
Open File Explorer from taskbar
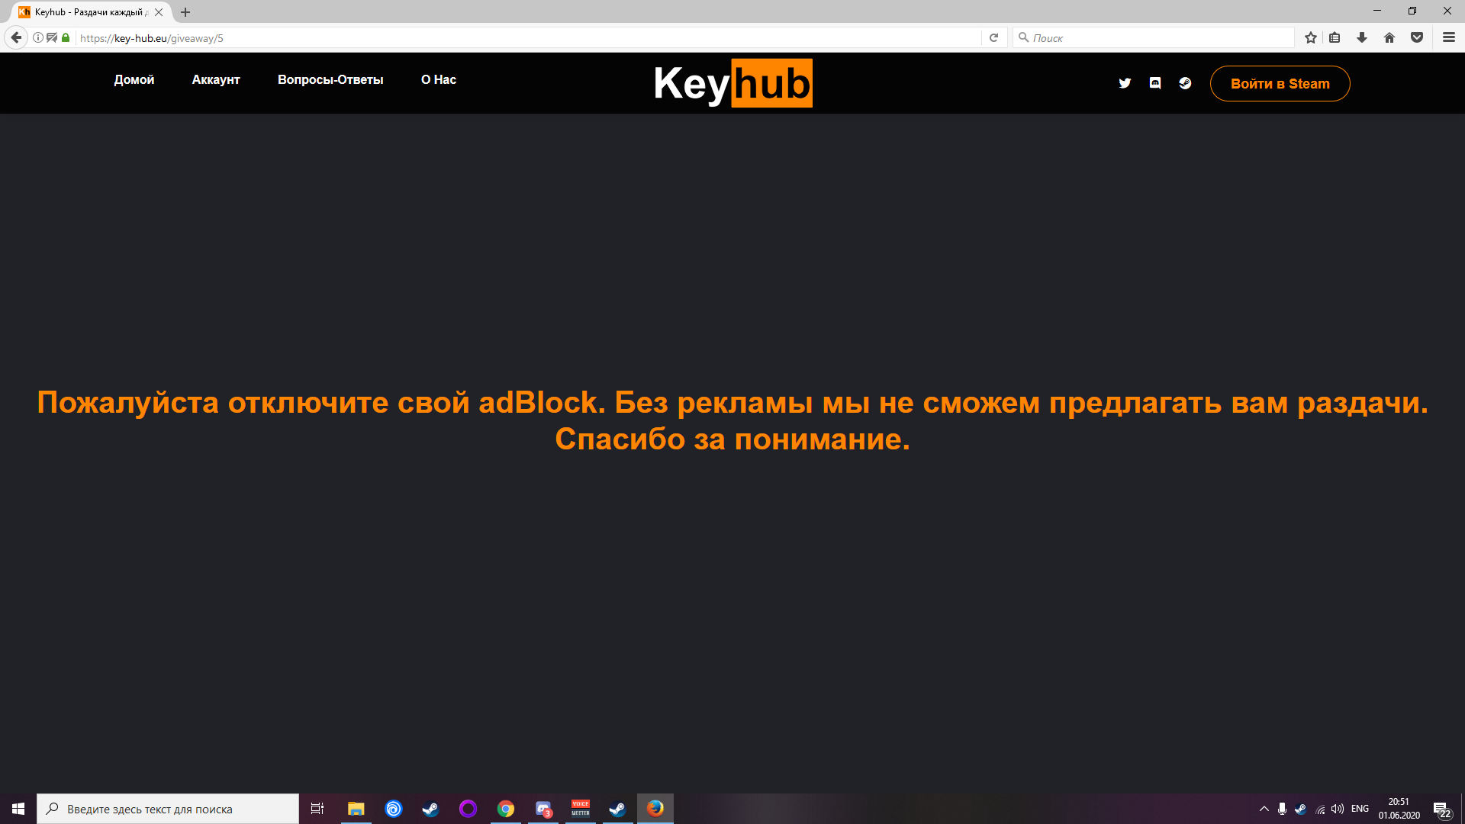click(356, 809)
